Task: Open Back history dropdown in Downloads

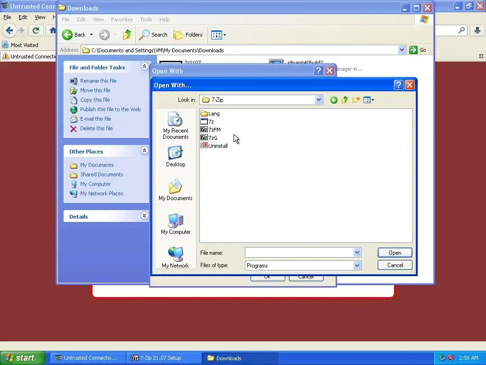Action: (x=92, y=35)
